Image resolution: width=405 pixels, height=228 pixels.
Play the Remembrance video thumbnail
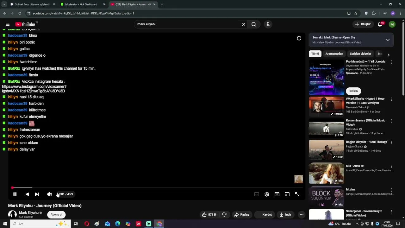(326, 128)
